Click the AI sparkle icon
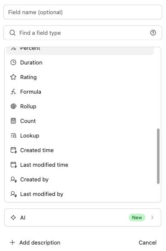The height and width of the screenshot is (251, 166). pos(13,217)
